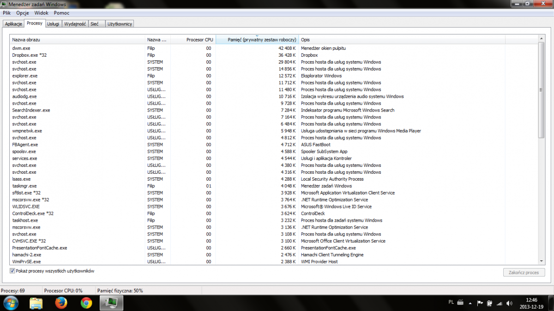Screen dimensions: 554x311
Task: Select the audiodg.exe process
Action: (x=274, y=96)
